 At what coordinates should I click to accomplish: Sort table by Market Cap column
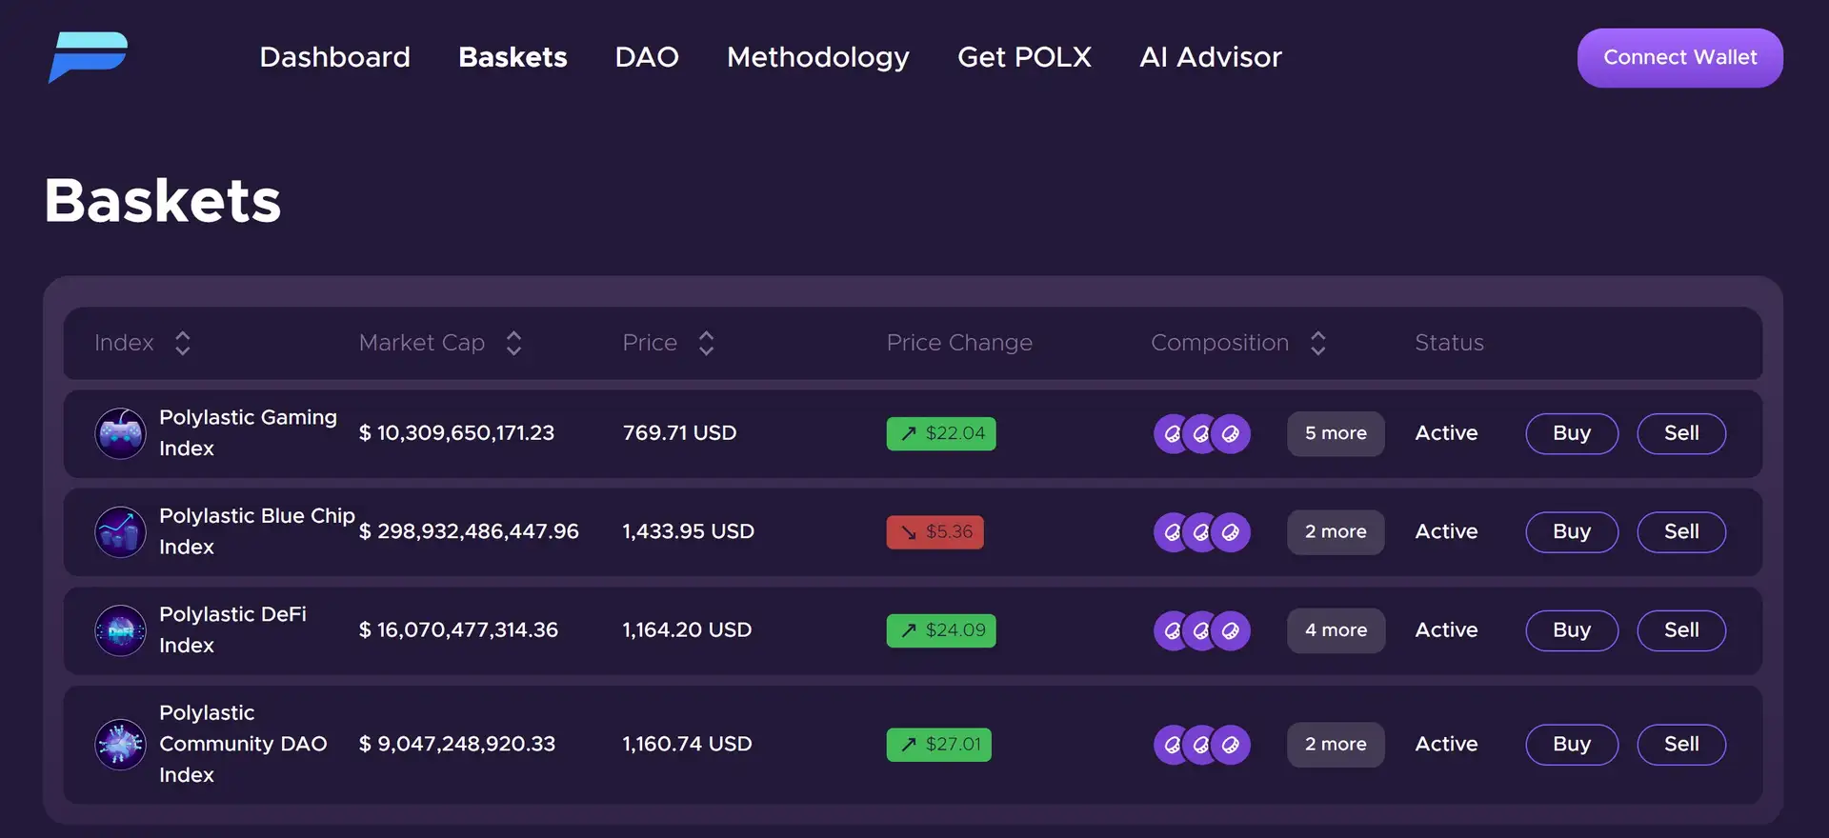click(513, 343)
